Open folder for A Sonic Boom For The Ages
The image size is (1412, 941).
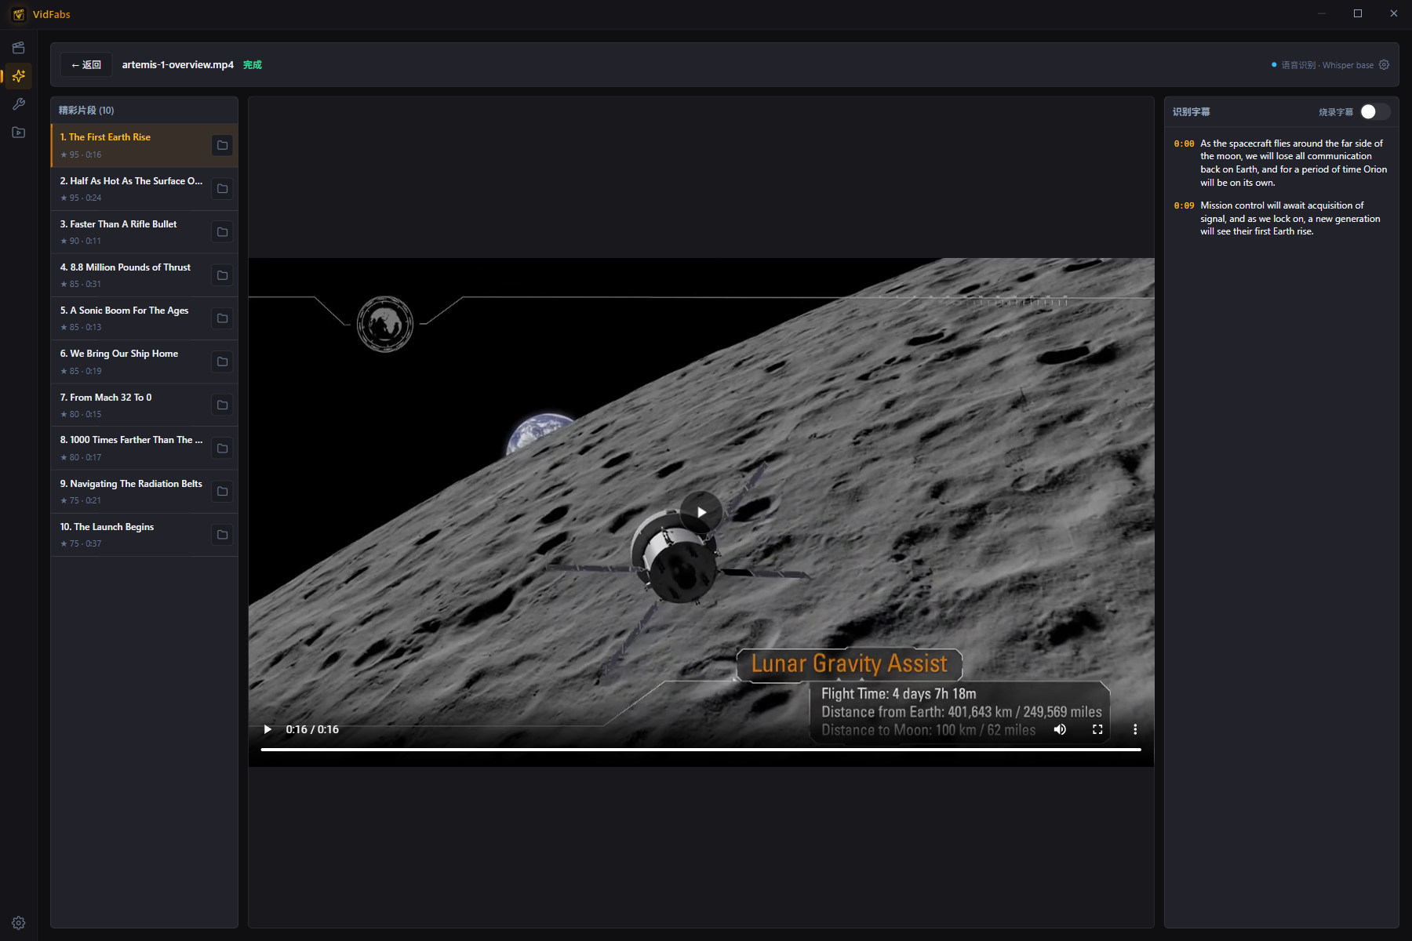[222, 318]
